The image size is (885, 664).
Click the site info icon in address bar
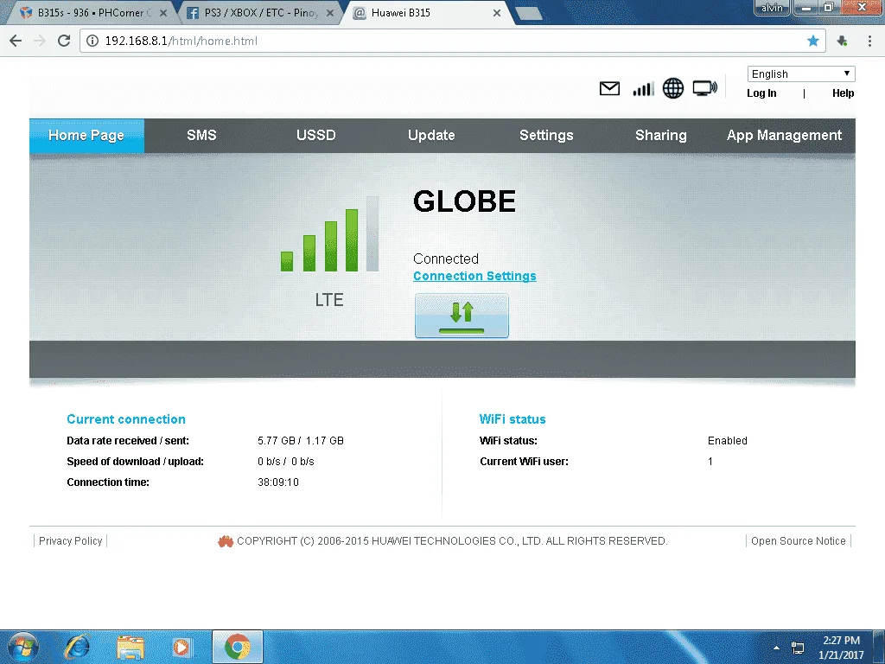pyautogui.click(x=92, y=41)
